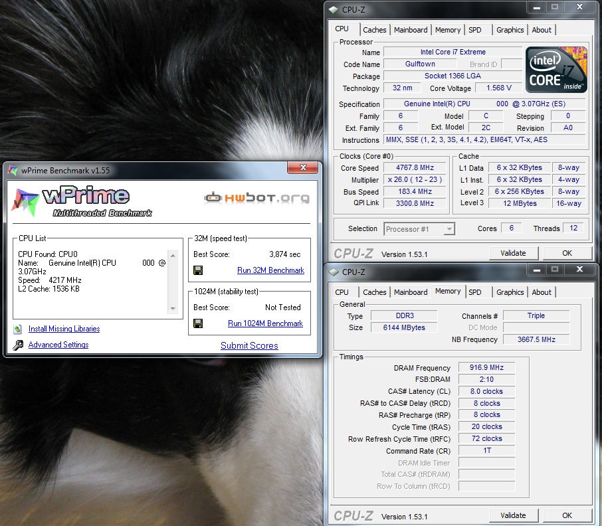Click the Core Voltage value 1.568 V
The width and height of the screenshot is (602, 526).
499,88
